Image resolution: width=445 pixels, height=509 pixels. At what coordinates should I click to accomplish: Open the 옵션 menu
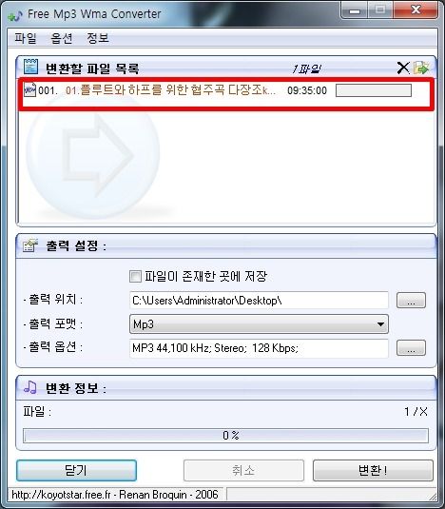[x=61, y=38]
